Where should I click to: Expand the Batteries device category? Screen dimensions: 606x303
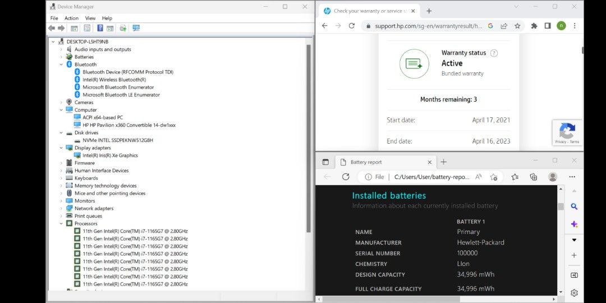point(61,57)
